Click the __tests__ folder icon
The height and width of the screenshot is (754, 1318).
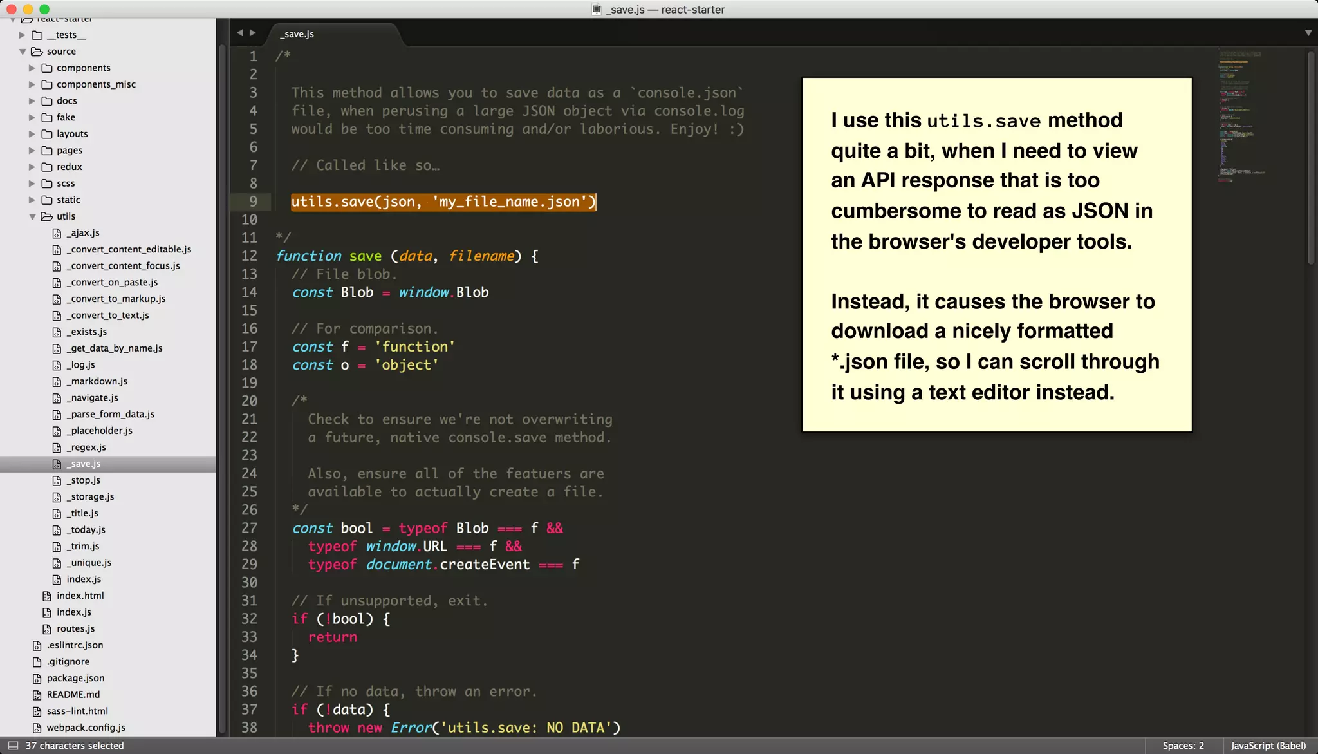[37, 35]
